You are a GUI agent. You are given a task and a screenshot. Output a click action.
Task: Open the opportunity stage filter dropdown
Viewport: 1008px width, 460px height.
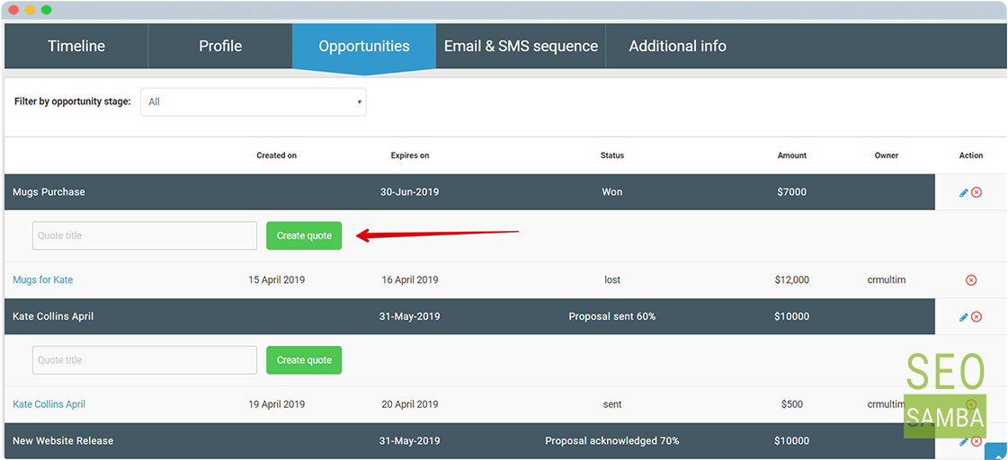tap(254, 102)
